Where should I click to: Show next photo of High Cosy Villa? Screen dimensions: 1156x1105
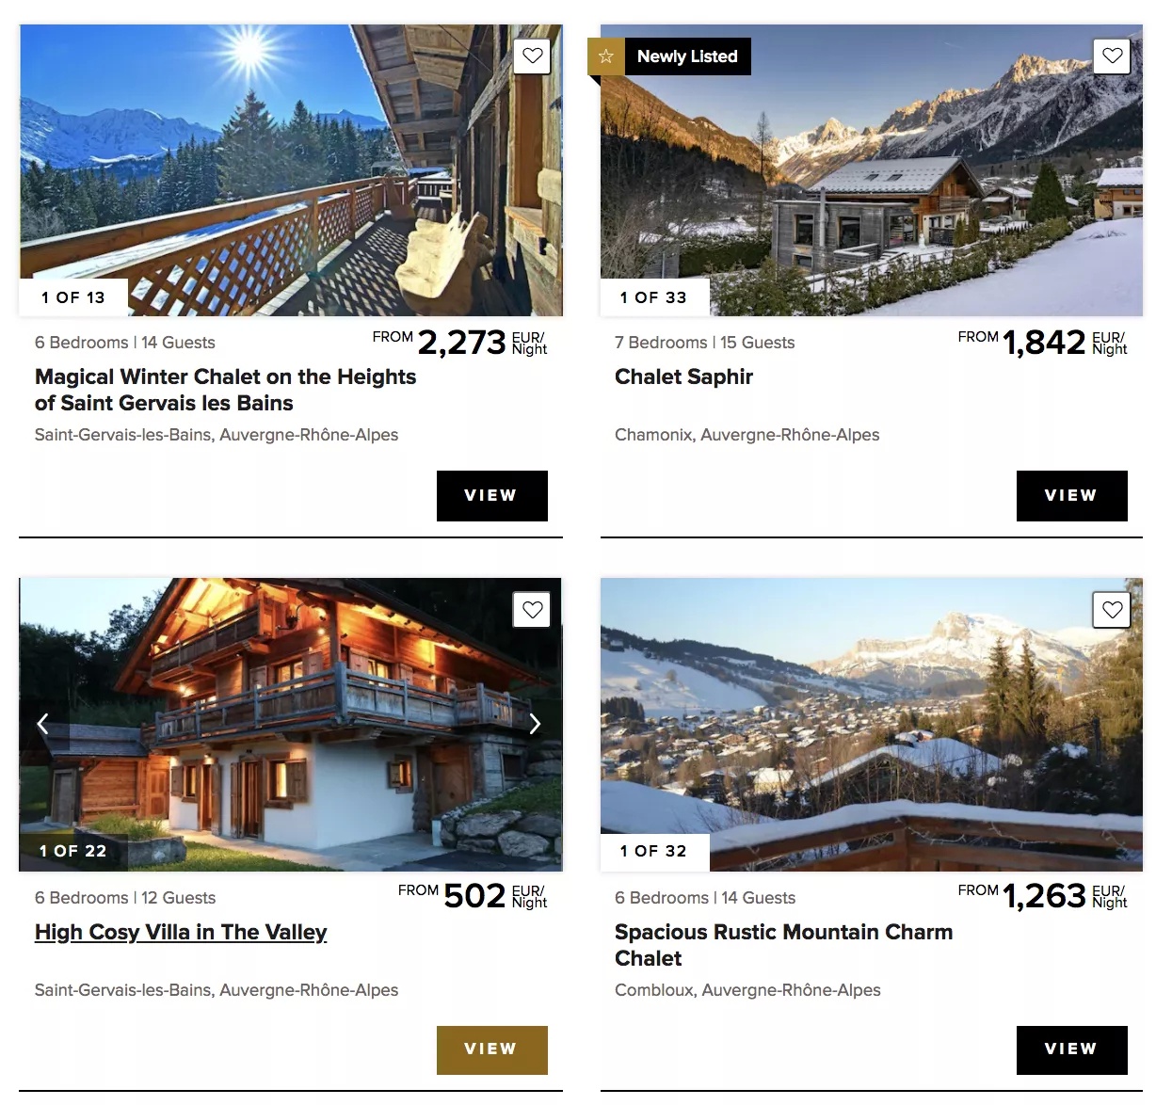(x=535, y=723)
